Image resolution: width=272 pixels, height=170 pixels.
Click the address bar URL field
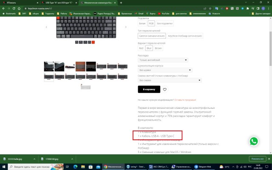click(x=113, y=8)
